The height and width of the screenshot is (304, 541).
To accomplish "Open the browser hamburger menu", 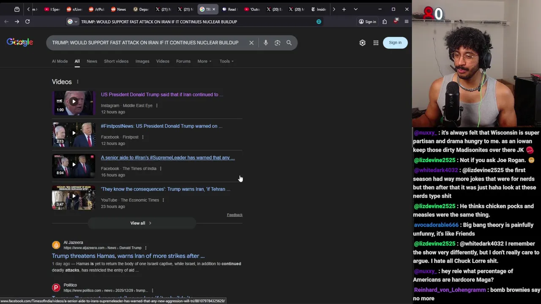I will [407, 22].
